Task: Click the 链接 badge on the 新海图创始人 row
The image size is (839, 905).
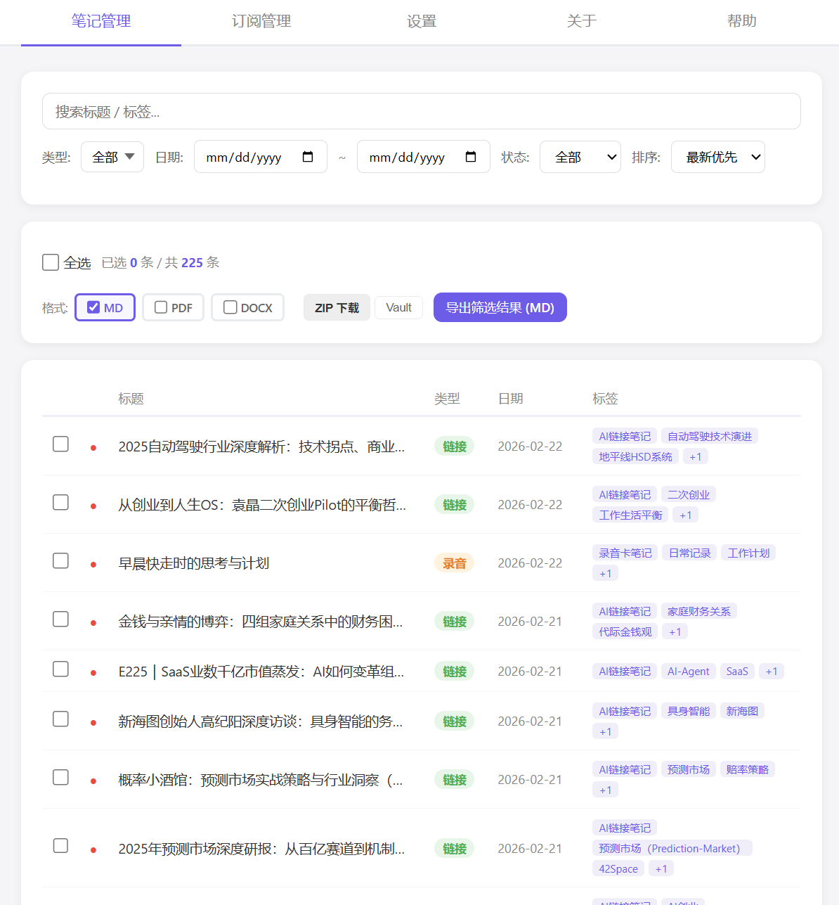Action: pyautogui.click(x=454, y=721)
